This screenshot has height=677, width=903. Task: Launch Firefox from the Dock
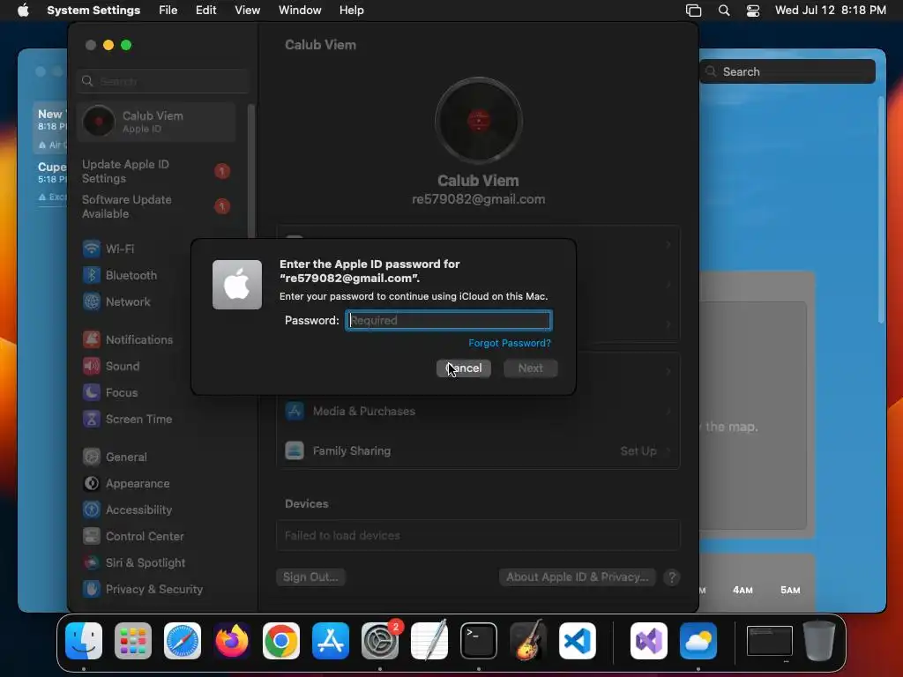pyautogui.click(x=232, y=641)
